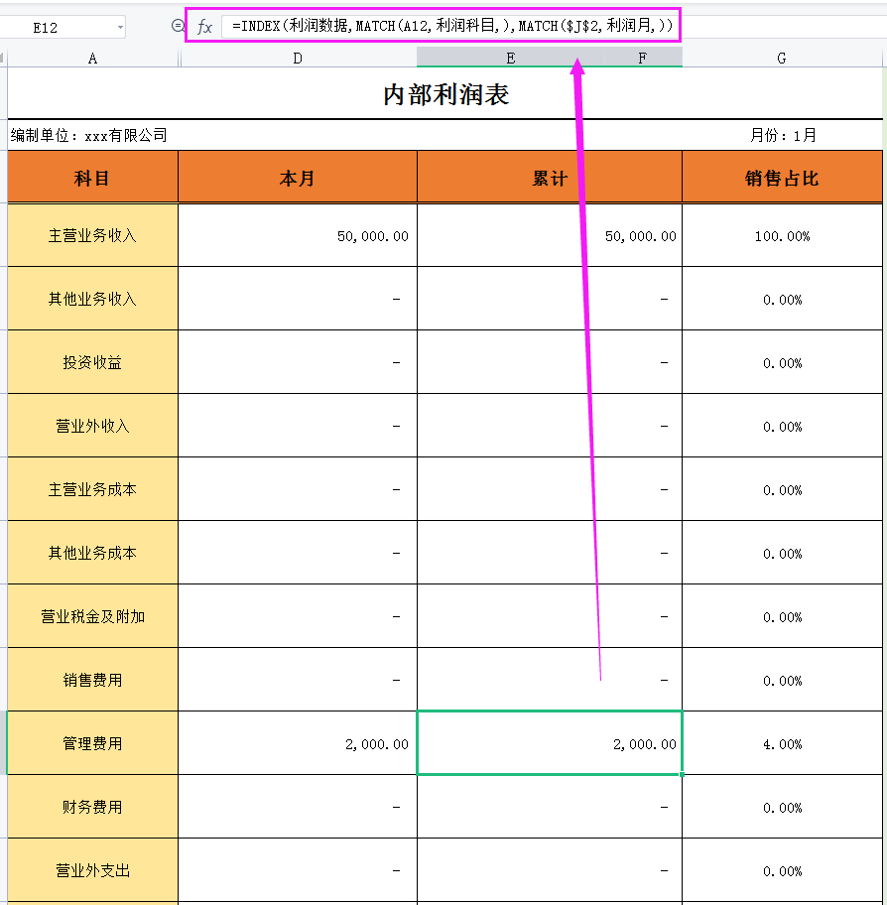Viewport: 887px width, 905px height.
Task: Select column header G
Action: pyautogui.click(x=781, y=59)
